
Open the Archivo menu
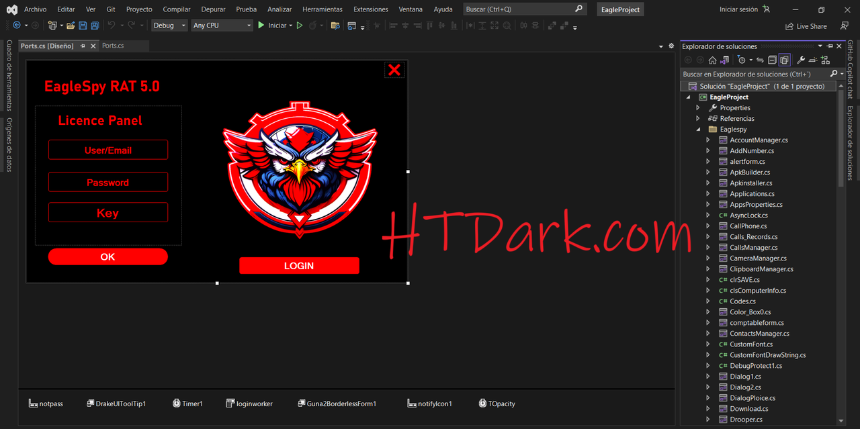tap(36, 9)
